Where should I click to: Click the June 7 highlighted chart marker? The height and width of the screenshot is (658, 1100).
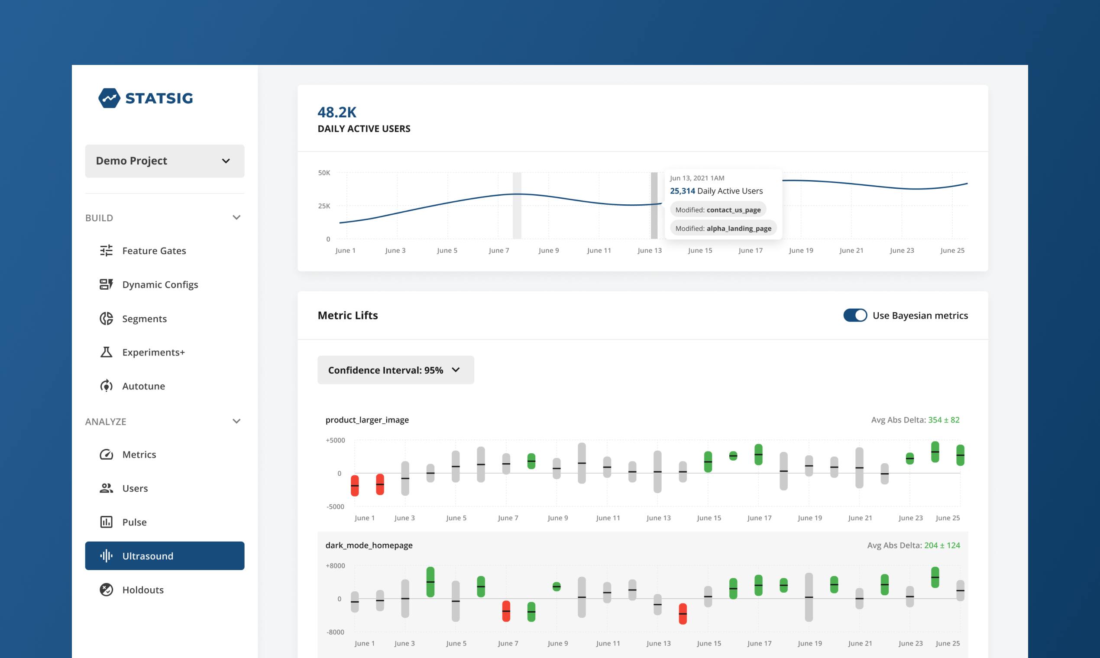click(x=517, y=205)
